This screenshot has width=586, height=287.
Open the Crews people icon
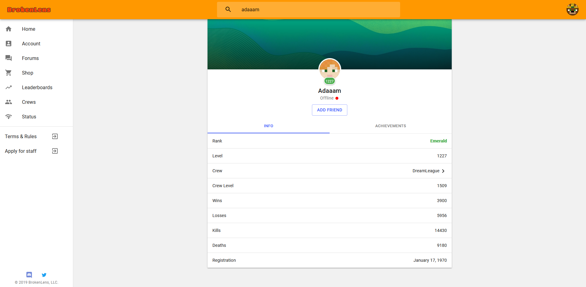coord(9,102)
